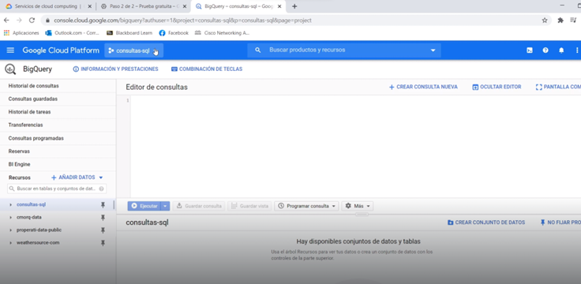Close the BigQuery consultas-sql tab

pyautogui.click(x=279, y=6)
